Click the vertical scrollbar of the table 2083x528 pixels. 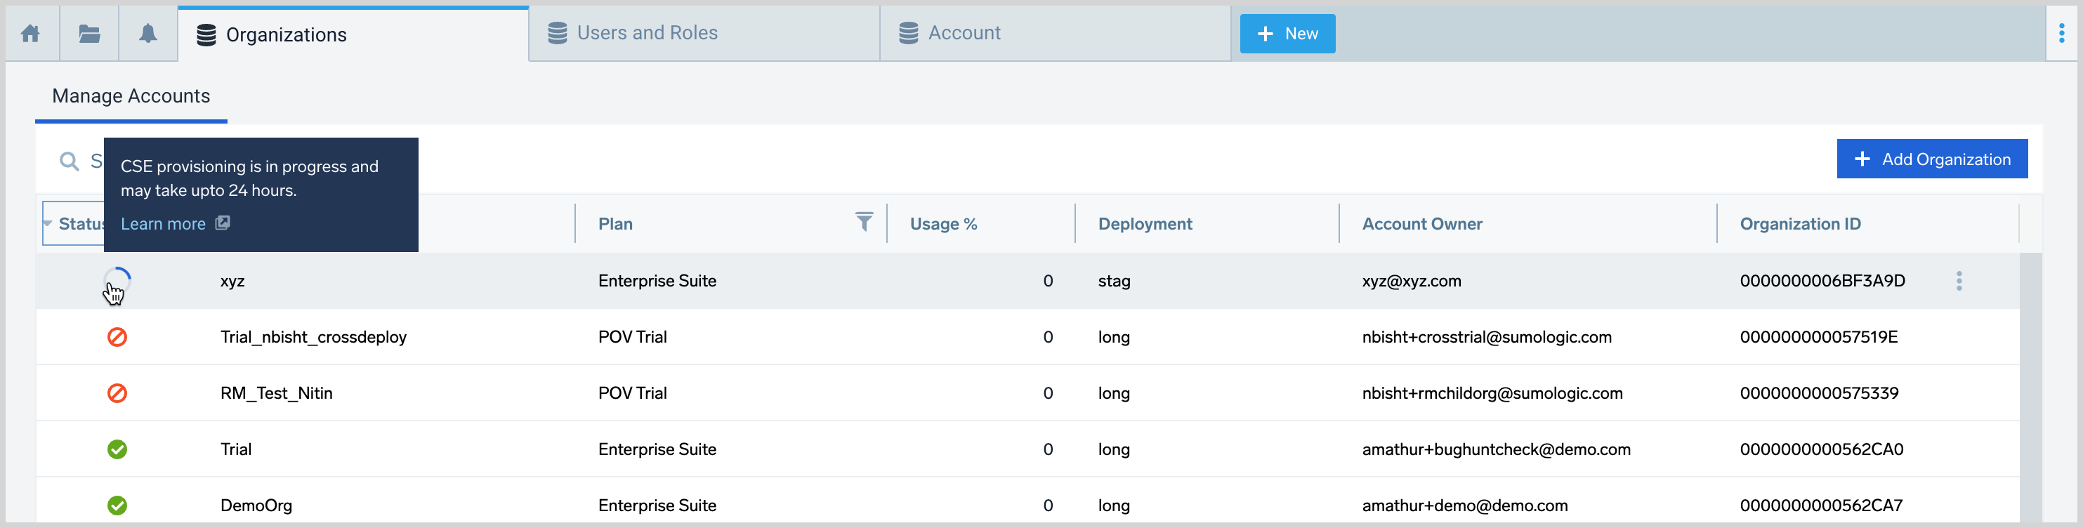pos(2030,388)
